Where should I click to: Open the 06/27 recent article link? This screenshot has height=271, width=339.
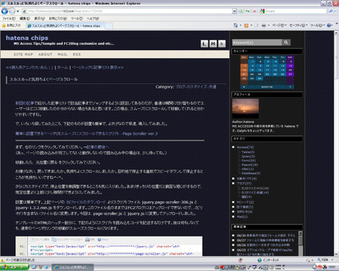[265, 240]
